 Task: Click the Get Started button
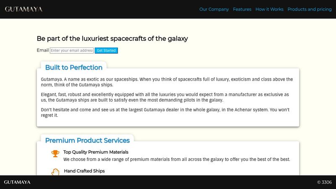[x=106, y=50]
